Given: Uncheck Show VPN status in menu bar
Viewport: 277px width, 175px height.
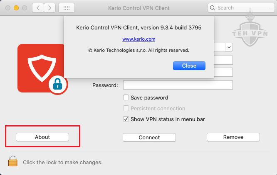Looking at the screenshot, I should pyautogui.click(x=126, y=119).
